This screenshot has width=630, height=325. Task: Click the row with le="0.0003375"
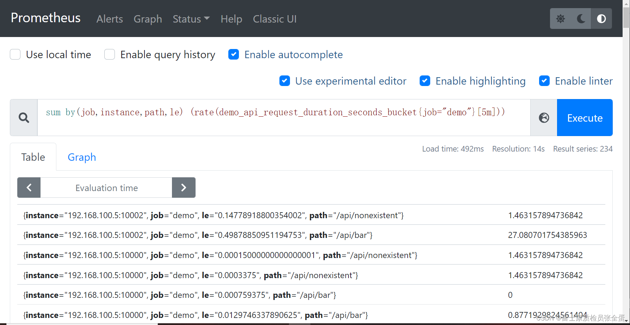point(311,275)
